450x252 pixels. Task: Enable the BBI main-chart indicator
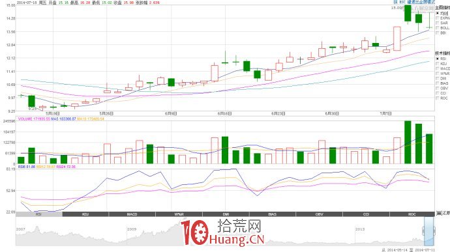click(438, 33)
